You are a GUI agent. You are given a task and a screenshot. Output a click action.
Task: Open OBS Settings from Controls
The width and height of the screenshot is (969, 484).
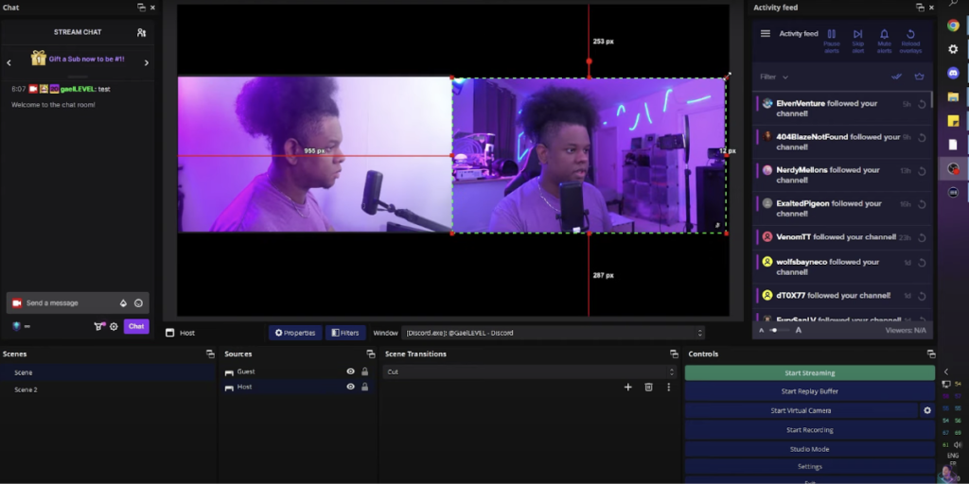tap(810, 467)
